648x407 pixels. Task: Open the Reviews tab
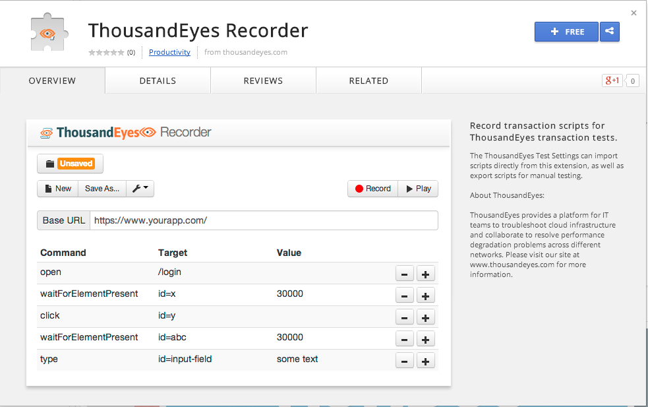[x=263, y=80]
